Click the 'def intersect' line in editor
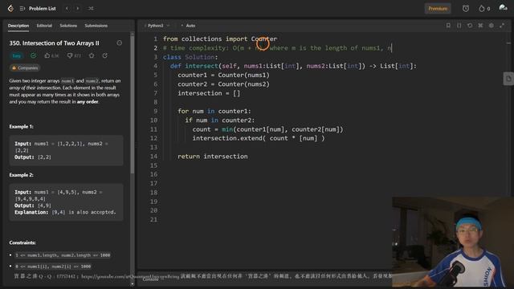514x289 pixels. pos(293,66)
